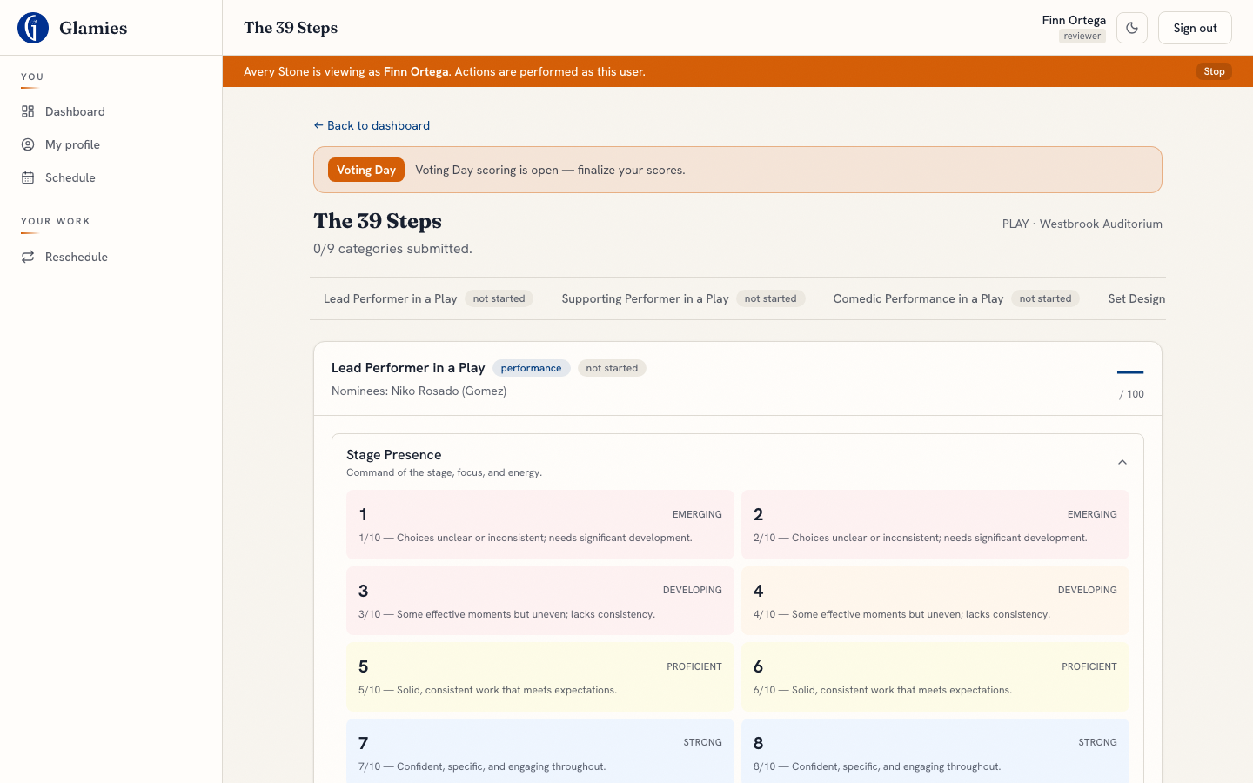Click the Sign out button
The height and width of the screenshot is (783, 1253).
coord(1195,28)
